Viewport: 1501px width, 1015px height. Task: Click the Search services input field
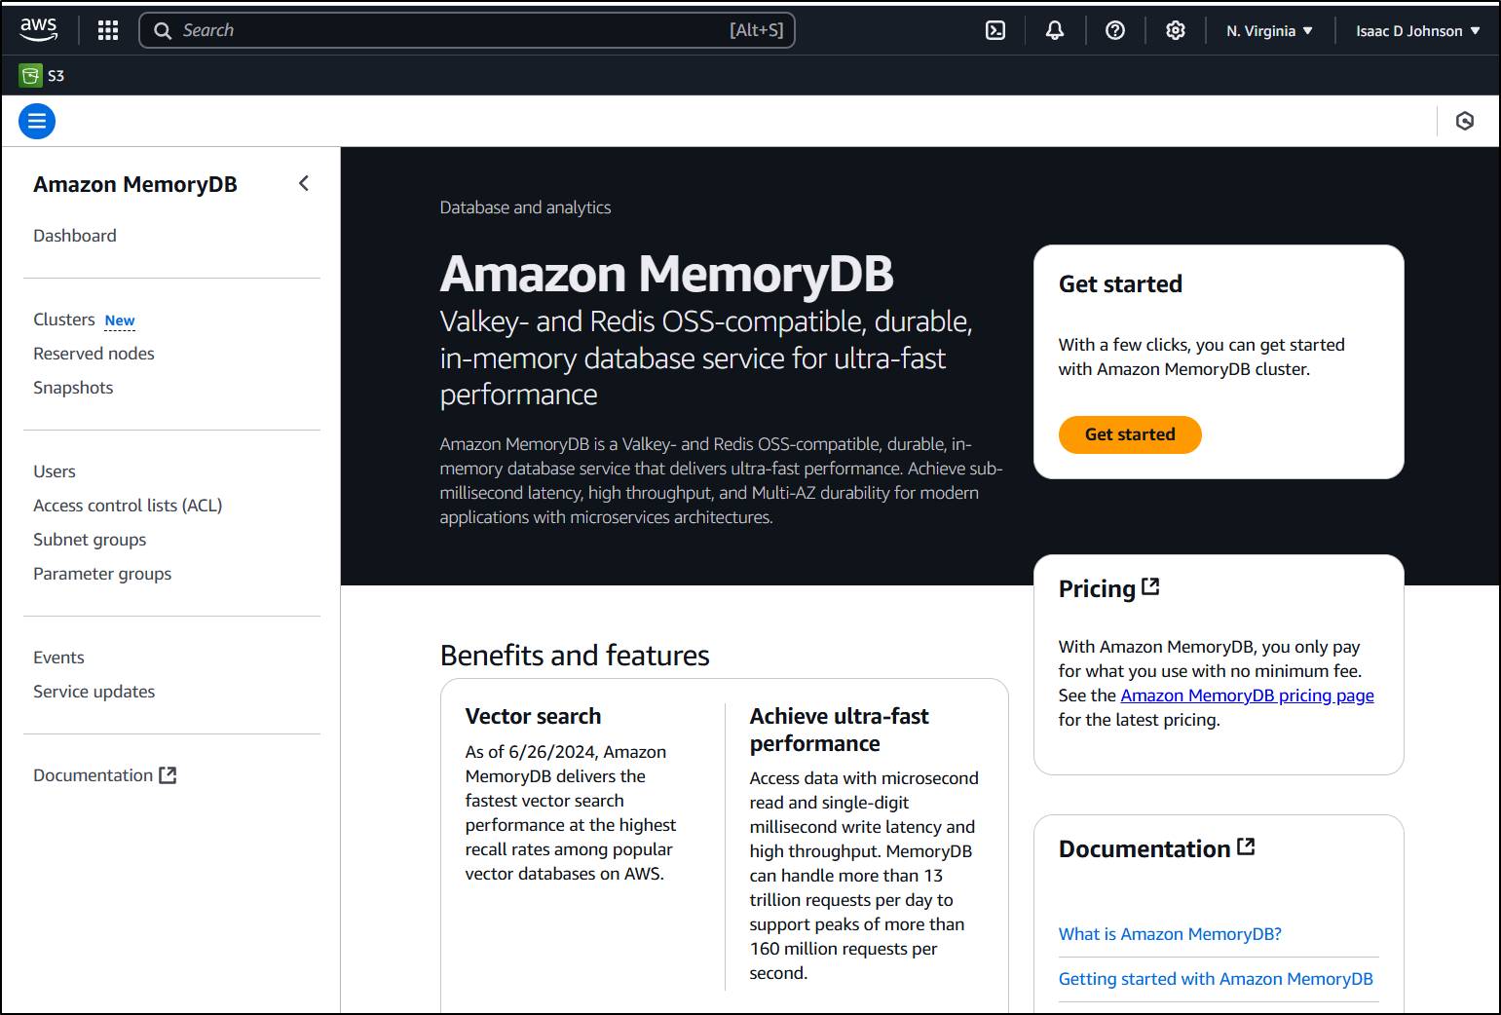pyautogui.click(x=468, y=30)
